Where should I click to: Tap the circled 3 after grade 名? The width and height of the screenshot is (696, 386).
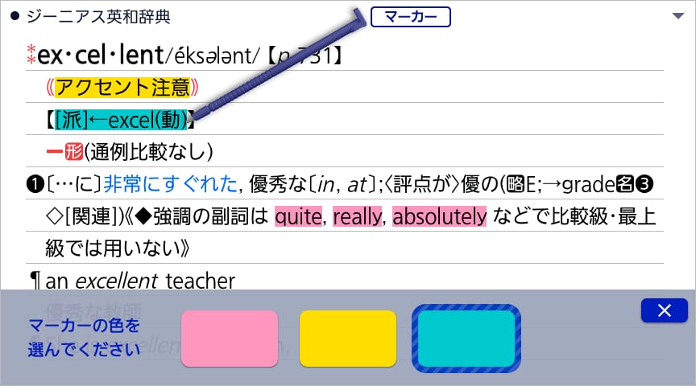[x=644, y=184]
